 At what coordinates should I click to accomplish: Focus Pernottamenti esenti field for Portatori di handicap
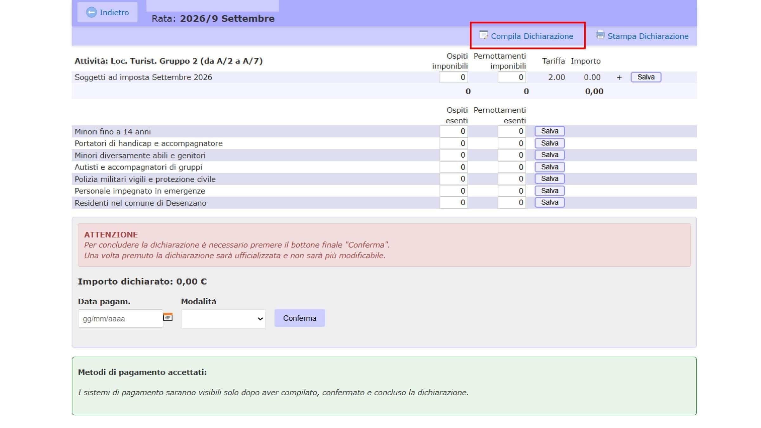point(512,143)
